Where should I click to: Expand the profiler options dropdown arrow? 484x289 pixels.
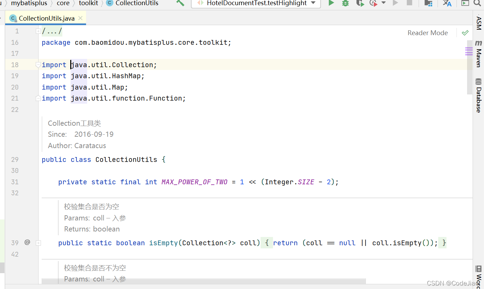point(383,3)
